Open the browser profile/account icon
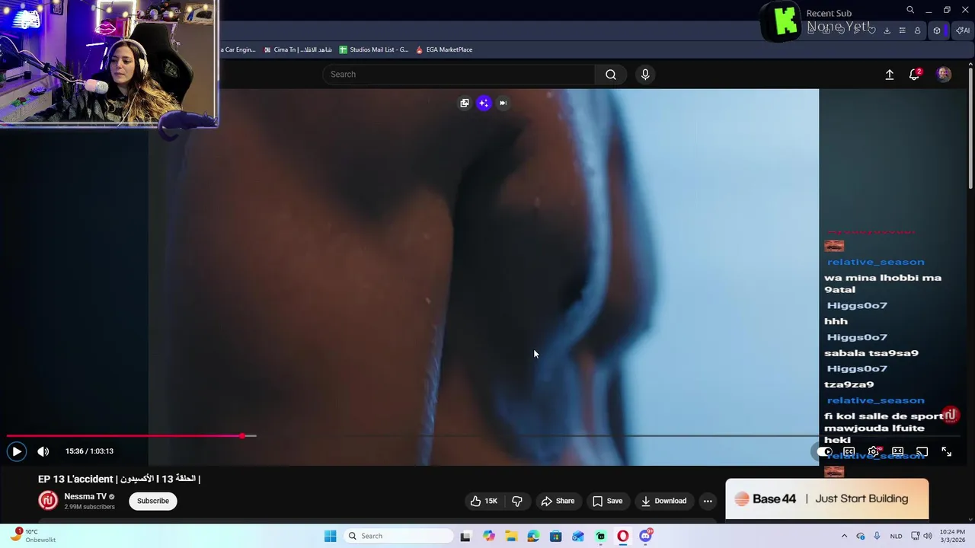Image resolution: width=975 pixels, height=548 pixels. tap(917, 30)
